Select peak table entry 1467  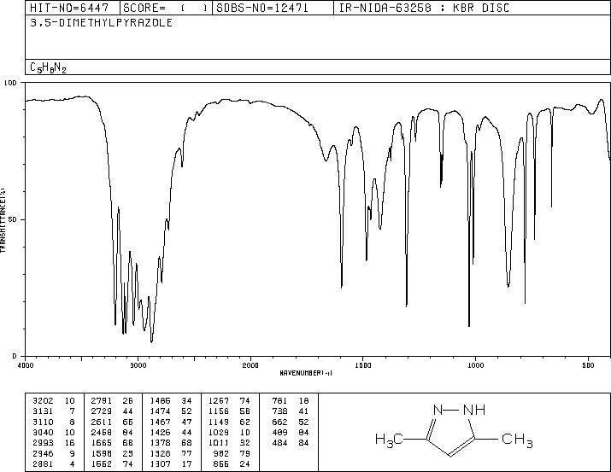tap(160, 422)
